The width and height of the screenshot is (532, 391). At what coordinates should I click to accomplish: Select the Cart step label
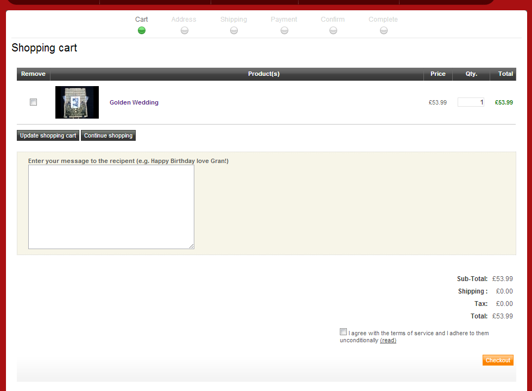click(x=142, y=19)
